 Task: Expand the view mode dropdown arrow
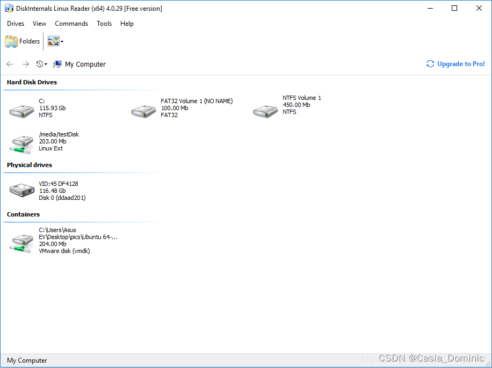[62, 41]
